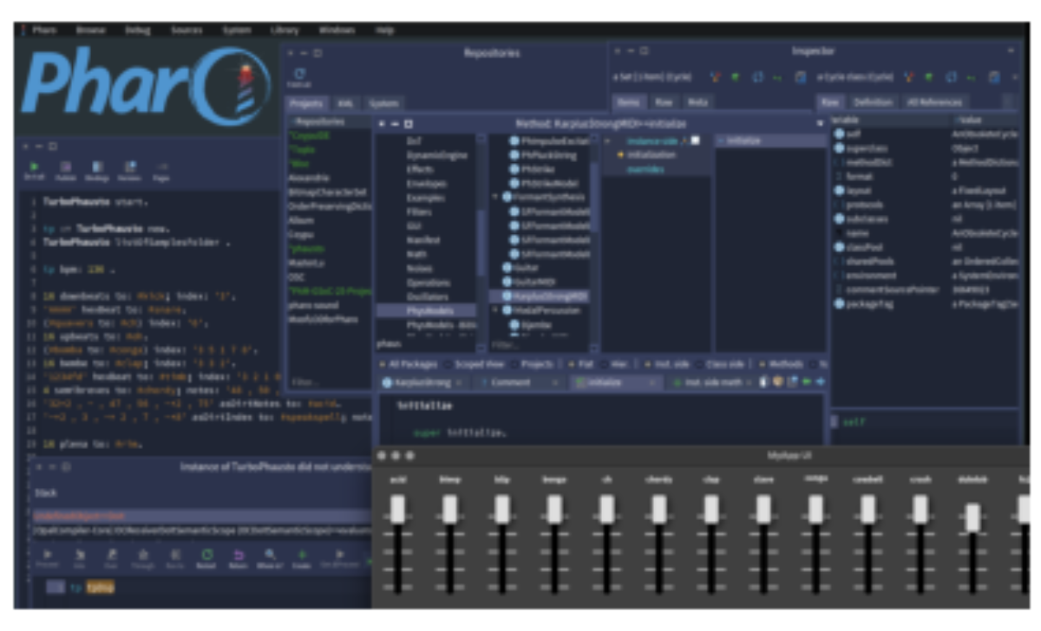1041x631 pixels.
Task: Click the Over step icon in the debugger
Action: click(111, 557)
